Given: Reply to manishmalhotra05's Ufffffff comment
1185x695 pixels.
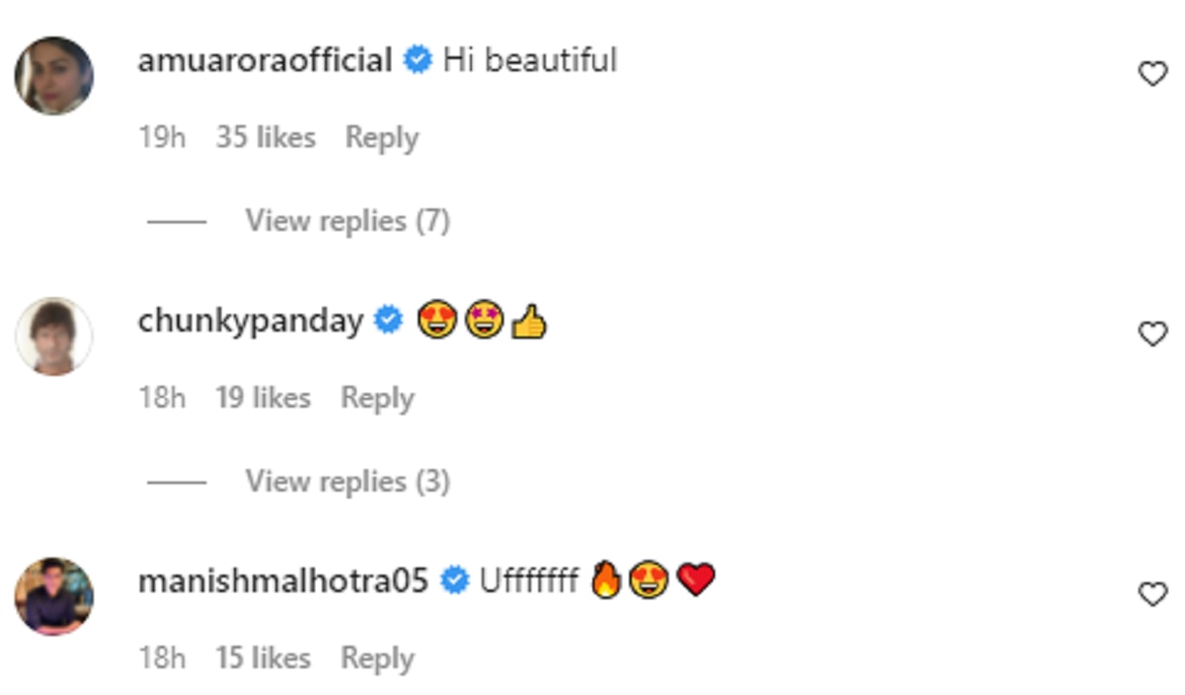Looking at the screenshot, I should tap(377, 658).
